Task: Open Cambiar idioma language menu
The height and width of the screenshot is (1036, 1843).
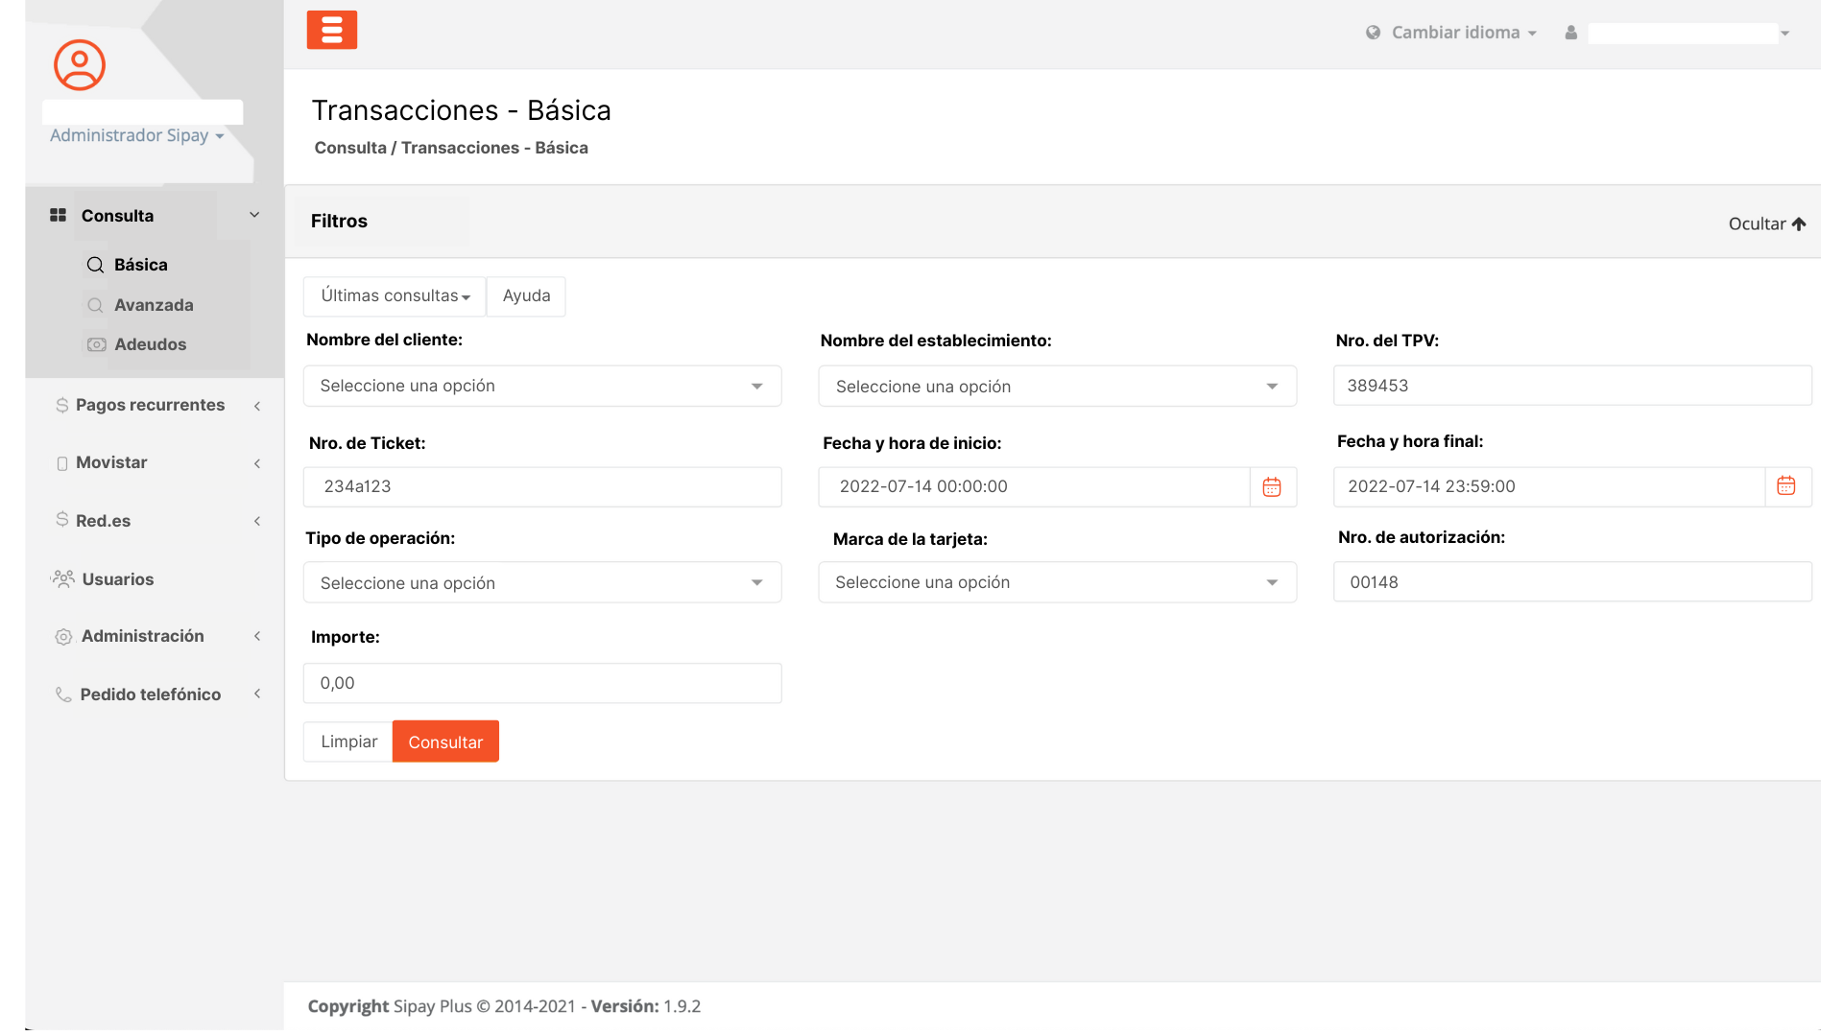Action: [1454, 33]
